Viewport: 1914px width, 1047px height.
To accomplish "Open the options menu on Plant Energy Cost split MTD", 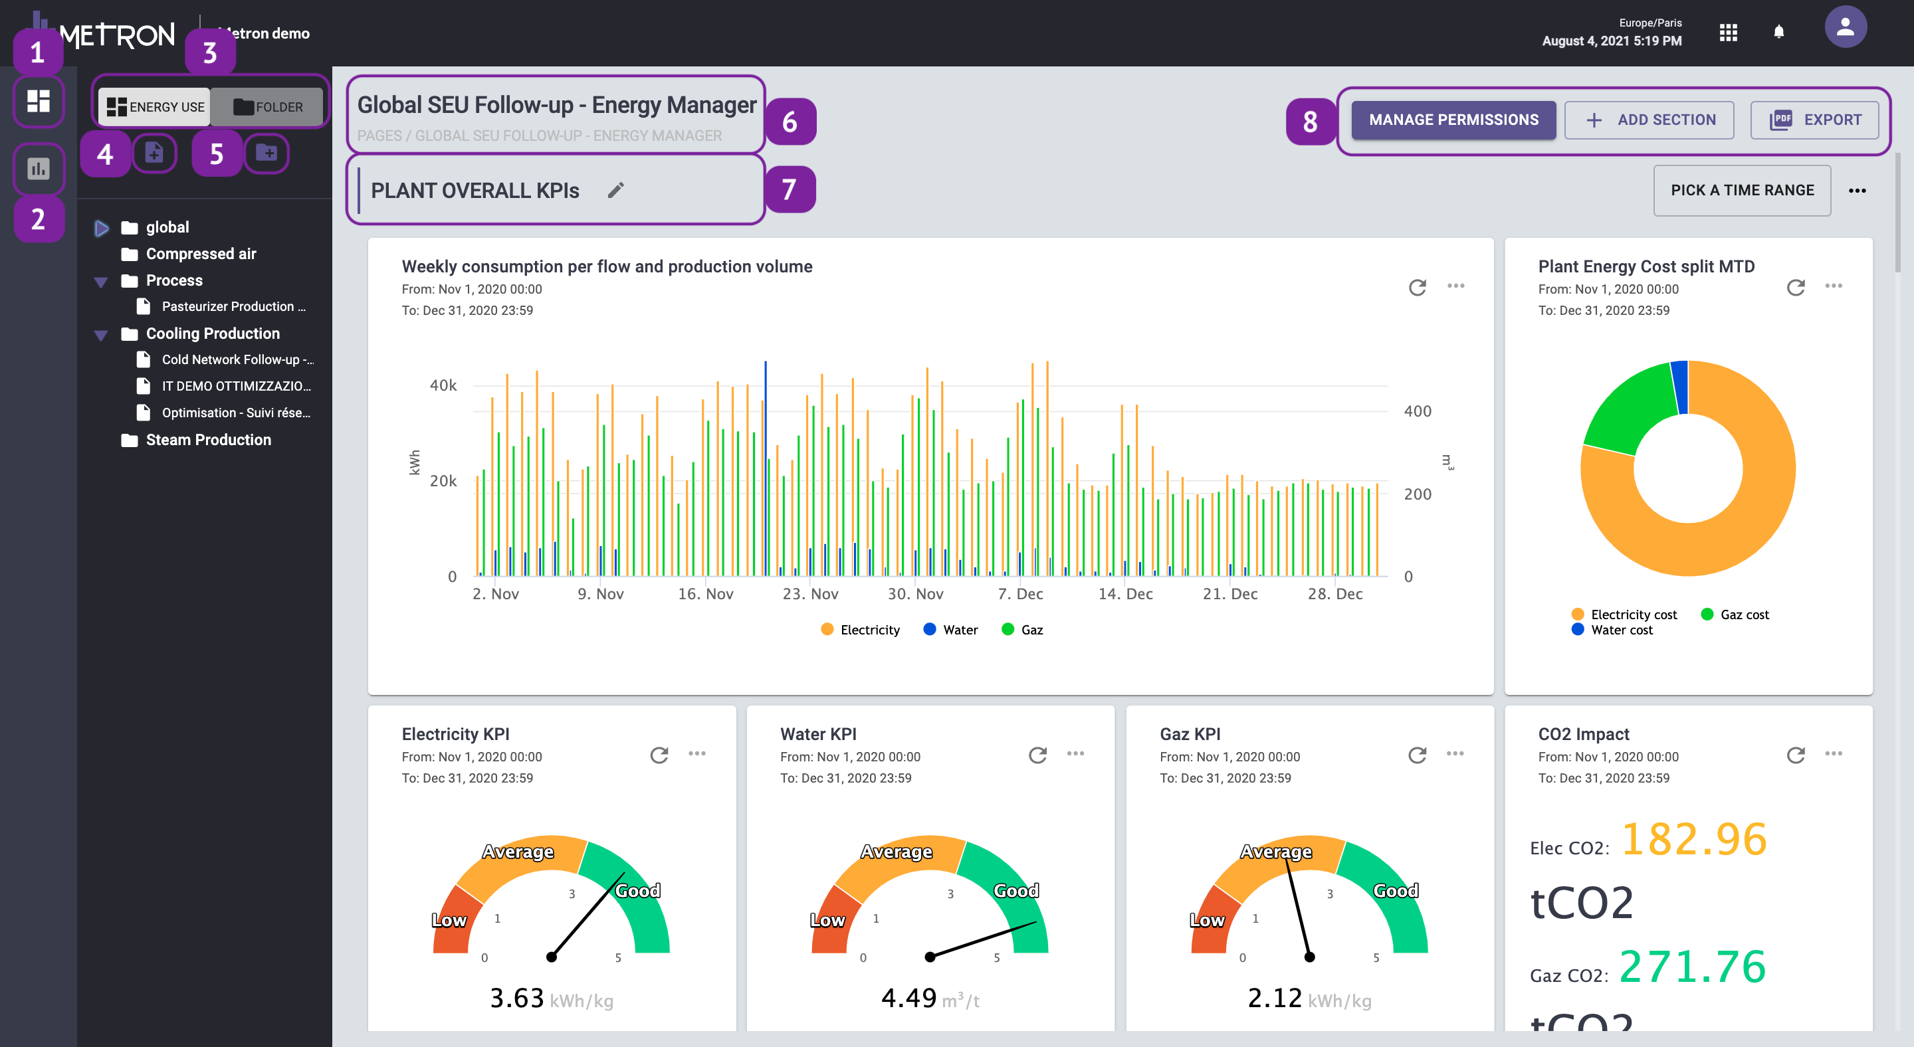I will [1835, 286].
